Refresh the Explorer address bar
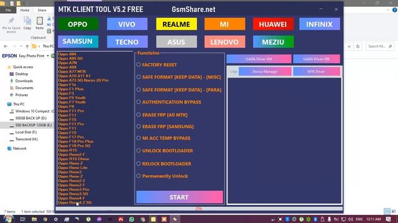This screenshot has height=223, width=398. click(x=358, y=46)
